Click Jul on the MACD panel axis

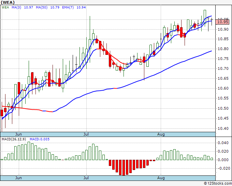click(86, 178)
